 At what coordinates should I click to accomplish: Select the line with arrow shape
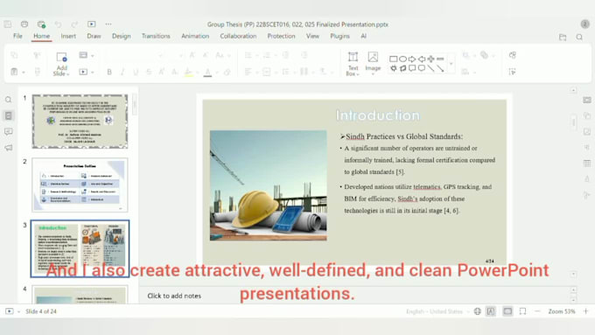(440, 68)
